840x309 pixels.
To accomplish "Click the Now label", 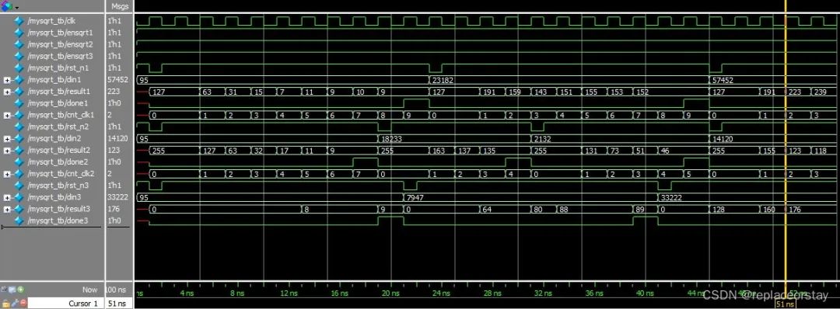I will click(x=89, y=290).
